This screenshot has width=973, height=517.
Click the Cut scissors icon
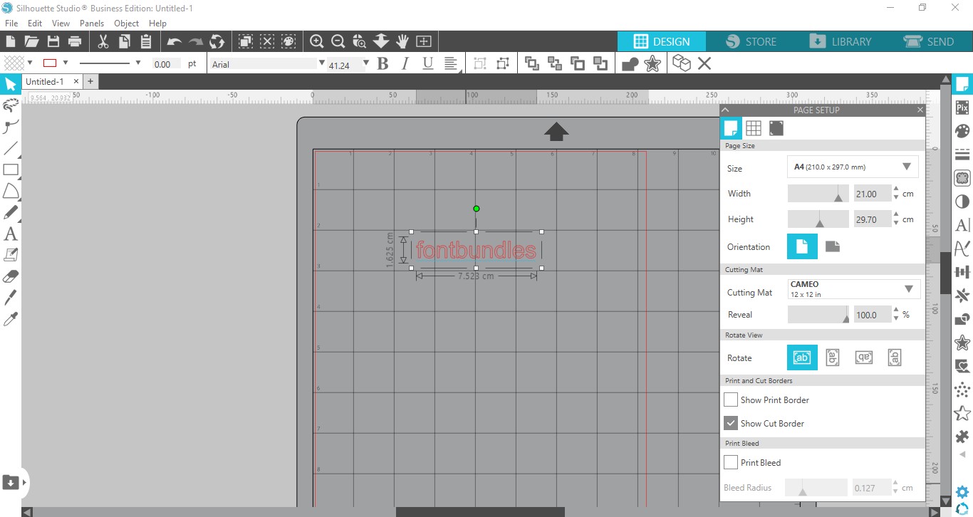coord(103,41)
